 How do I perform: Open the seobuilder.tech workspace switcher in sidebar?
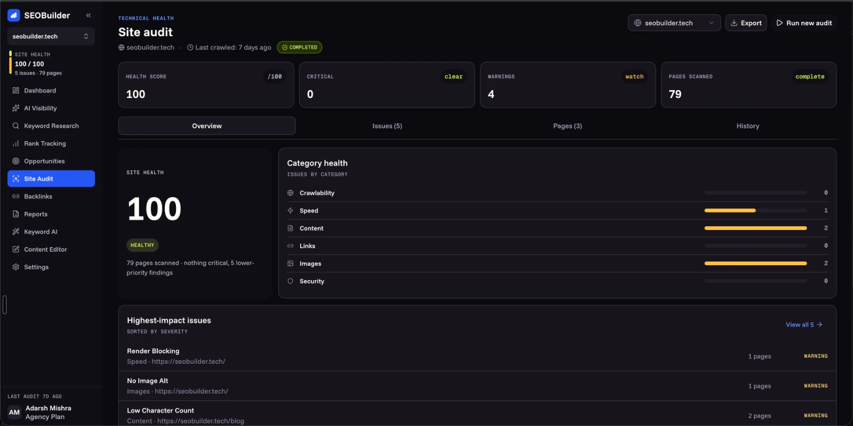51,36
